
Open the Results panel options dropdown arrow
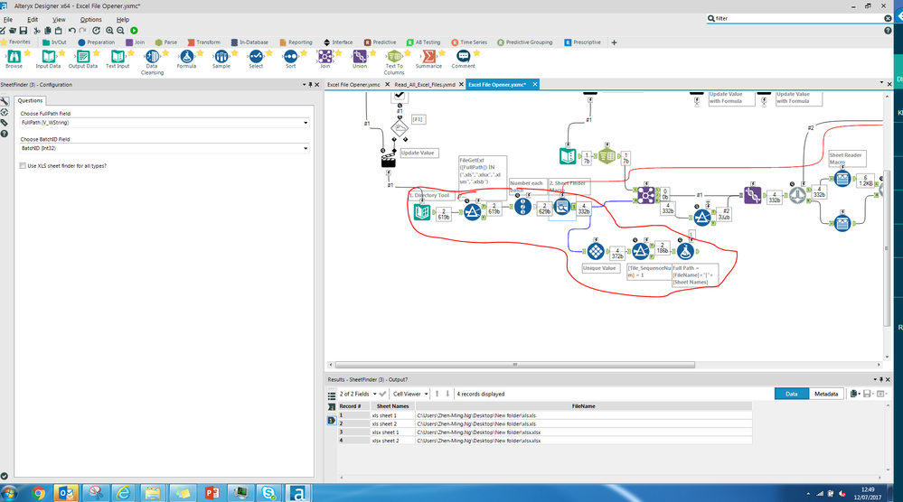[x=875, y=379]
